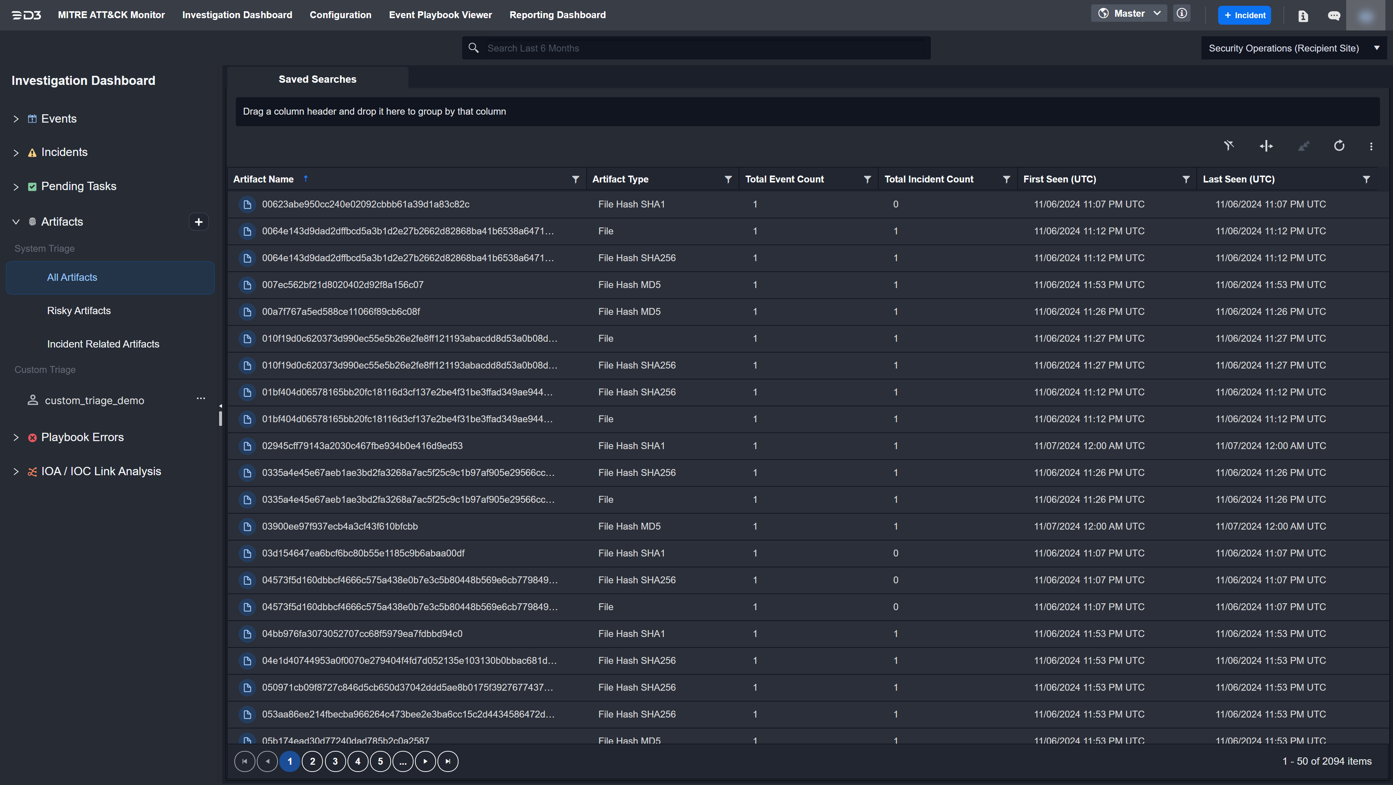Click the auto-fit columns icon
The width and height of the screenshot is (1393, 785).
(1266, 146)
